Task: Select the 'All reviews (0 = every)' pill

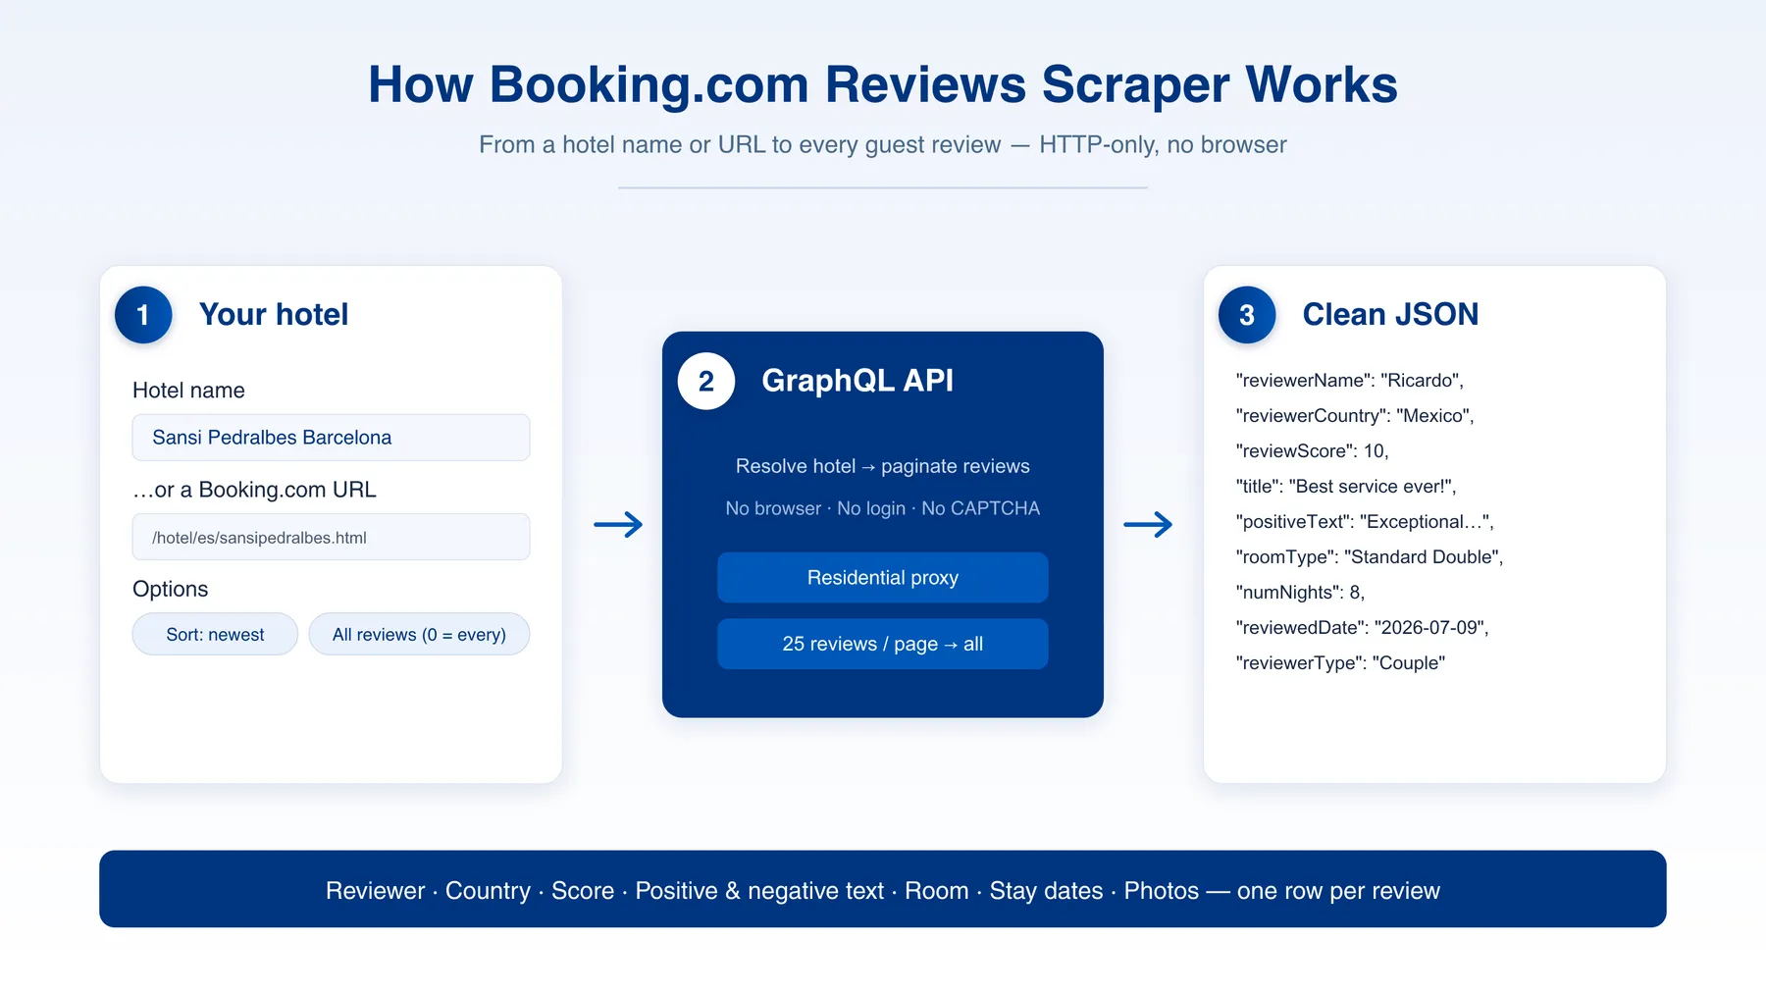Action: pos(419,634)
